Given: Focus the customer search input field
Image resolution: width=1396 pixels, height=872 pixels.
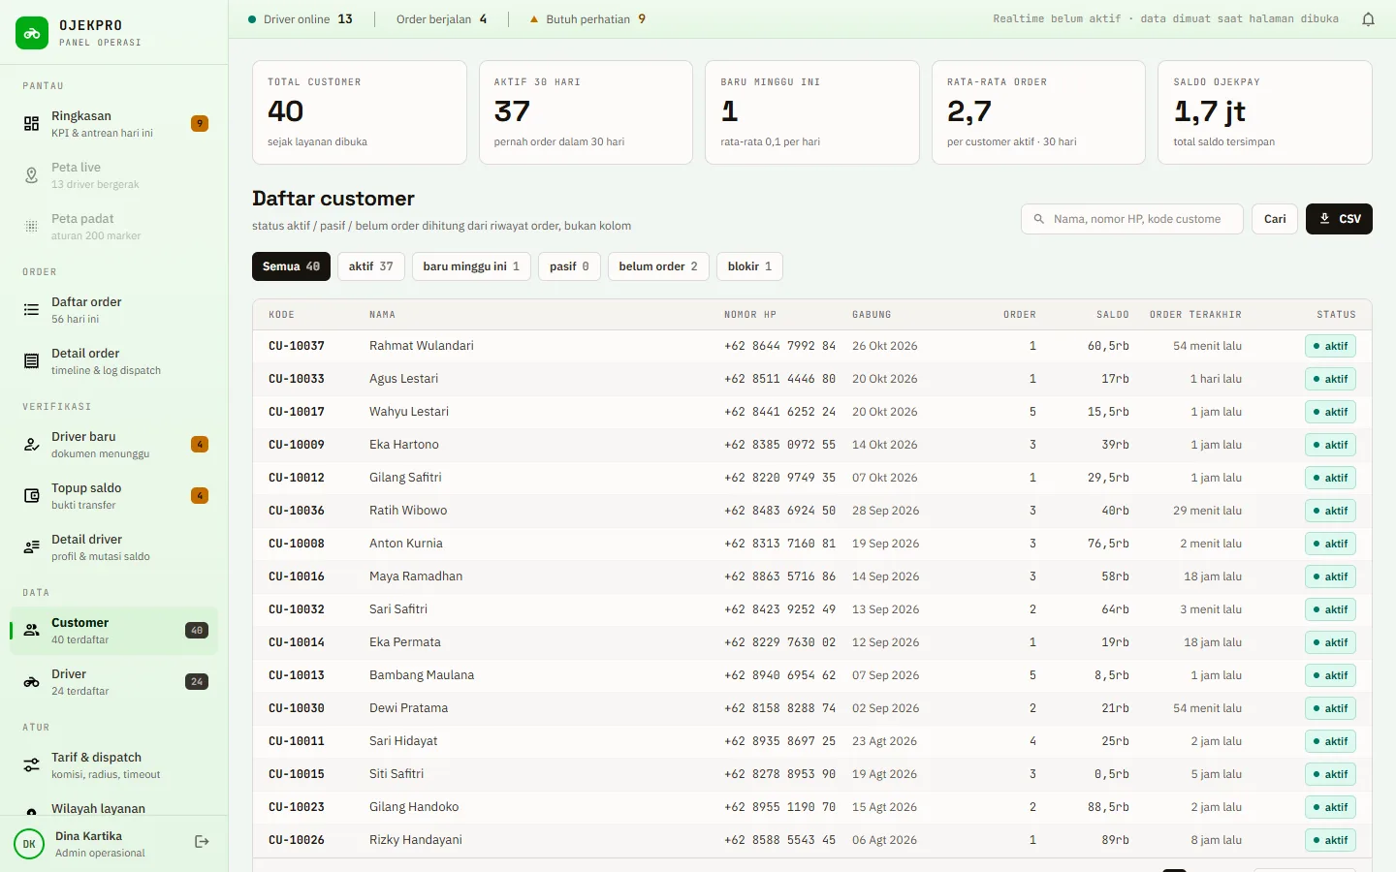Looking at the screenshot, I should [x=1132, y=219].
